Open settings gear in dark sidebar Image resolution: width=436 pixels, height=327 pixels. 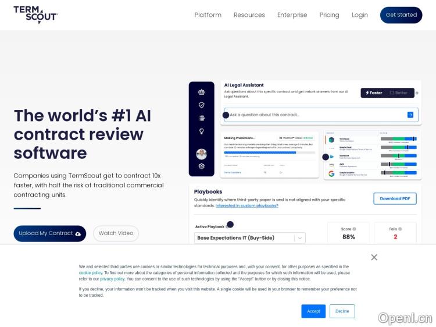202,166
